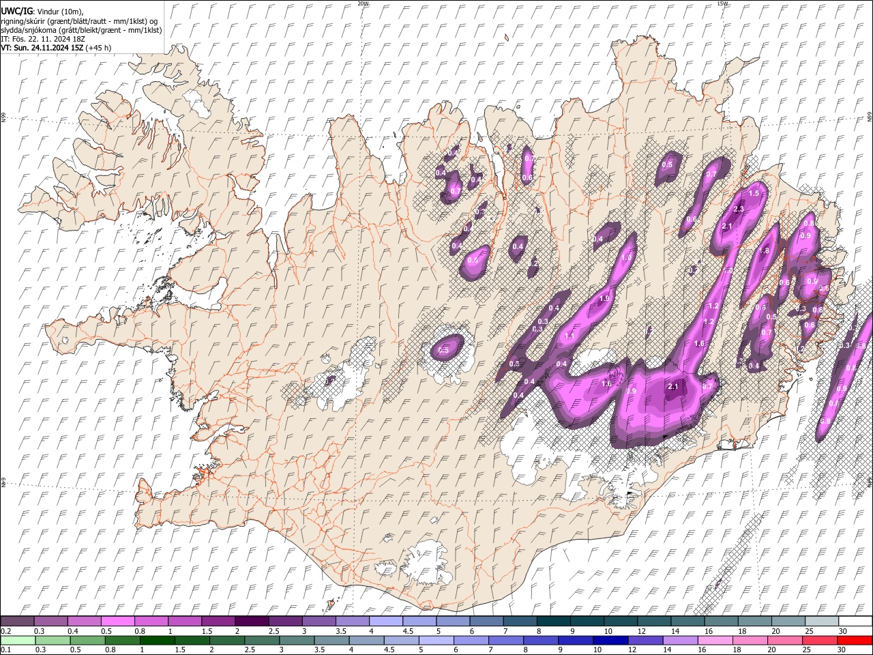The width and height of the screenshot is (873, 655).
Task: Click the 2.3 snowfall value on the map
Action: point(739,209)
